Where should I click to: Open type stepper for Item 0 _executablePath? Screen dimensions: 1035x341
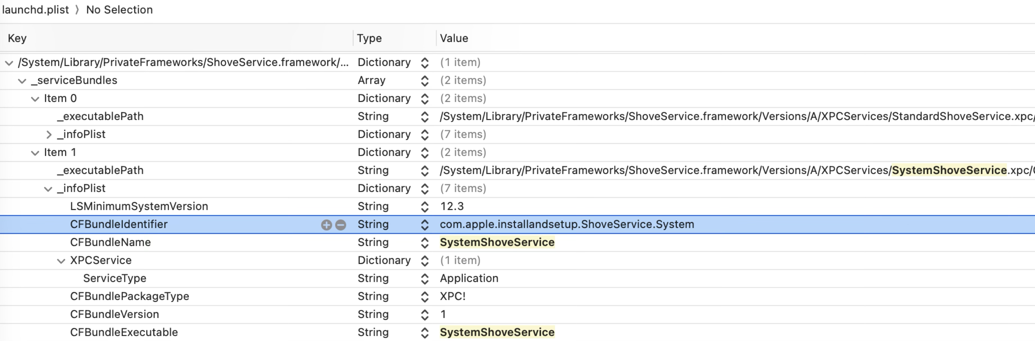coord(425,117)
